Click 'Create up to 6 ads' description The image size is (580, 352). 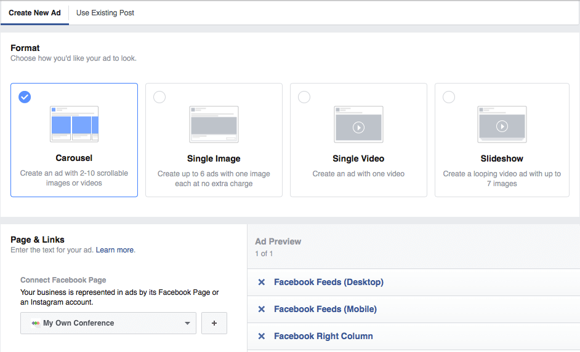[x=214, y=179]
